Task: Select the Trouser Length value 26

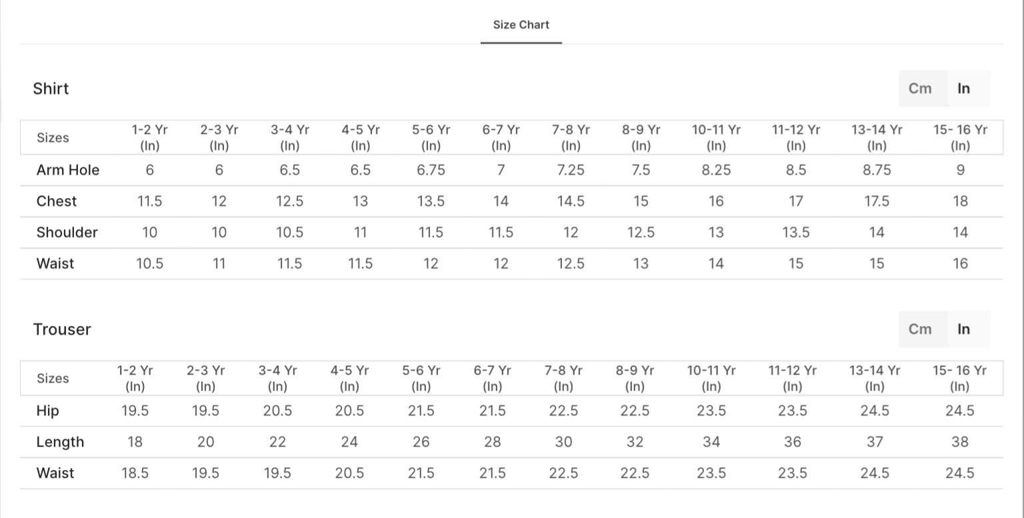Action: point(421,442)
